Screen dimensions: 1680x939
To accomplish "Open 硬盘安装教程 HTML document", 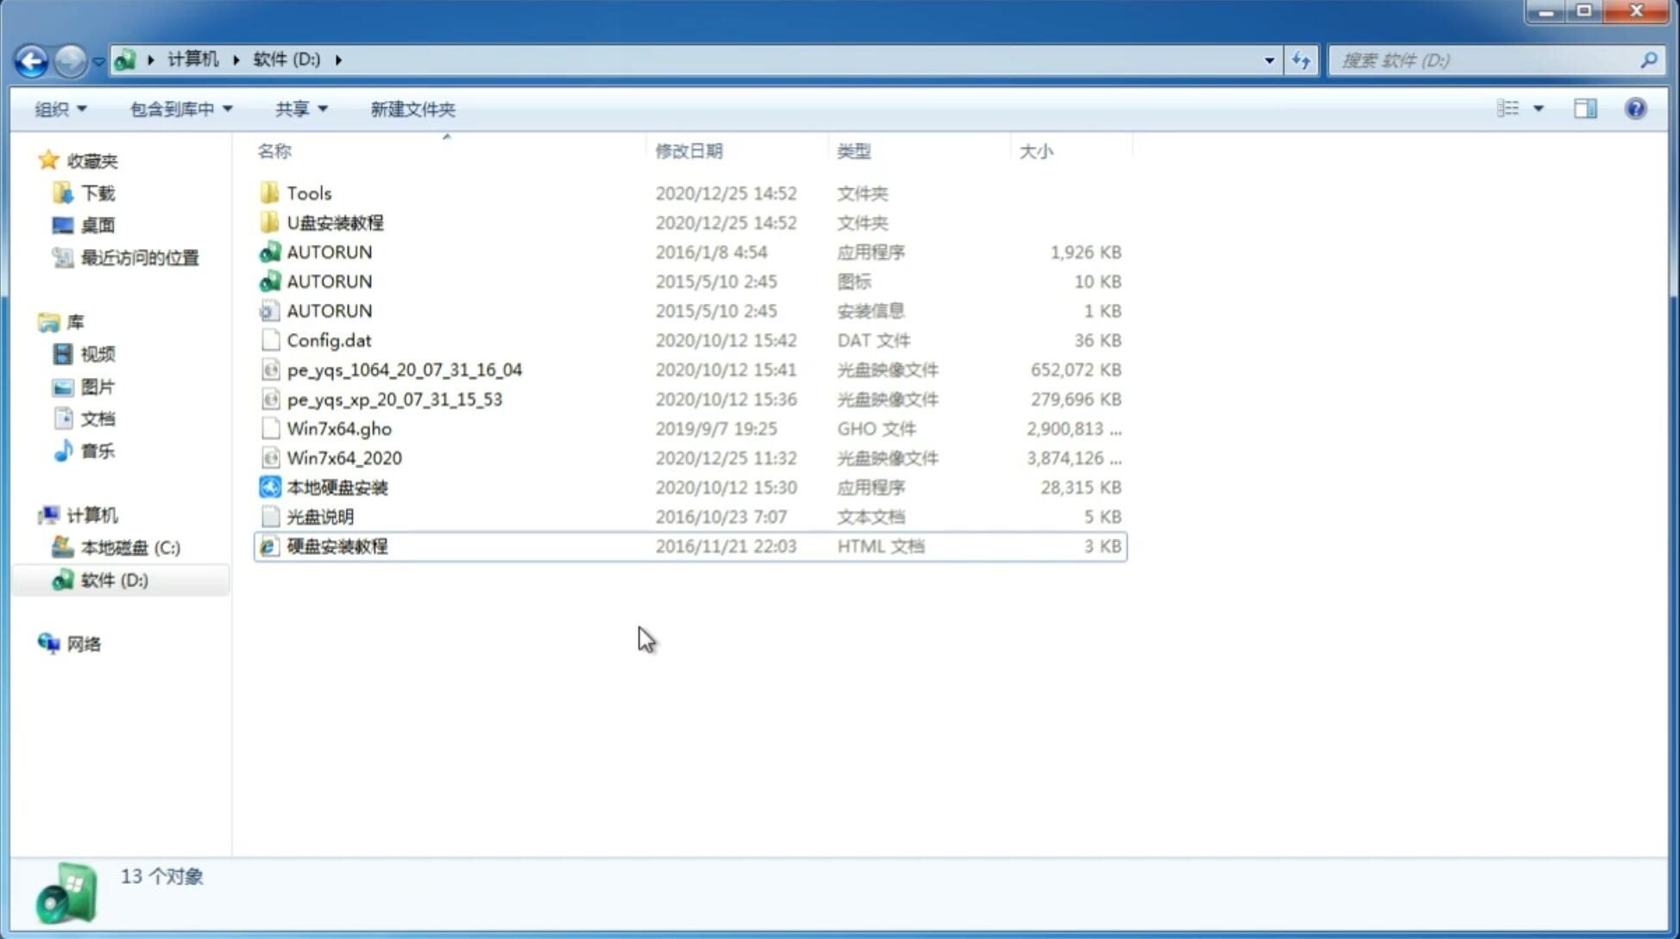I will coord(336,545).
